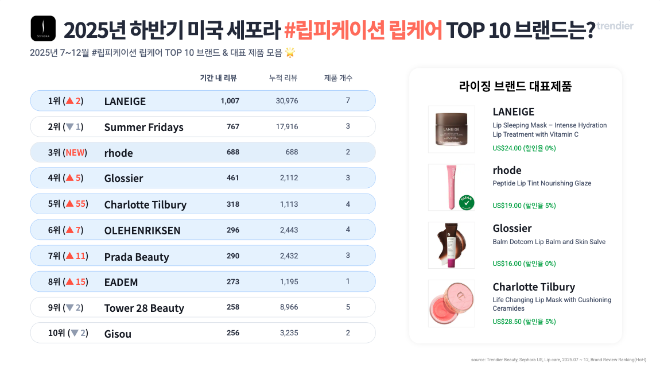Click the EADEM brand name in row 8
This screenshot has width=660, height=371.
(x=121, y=282)
